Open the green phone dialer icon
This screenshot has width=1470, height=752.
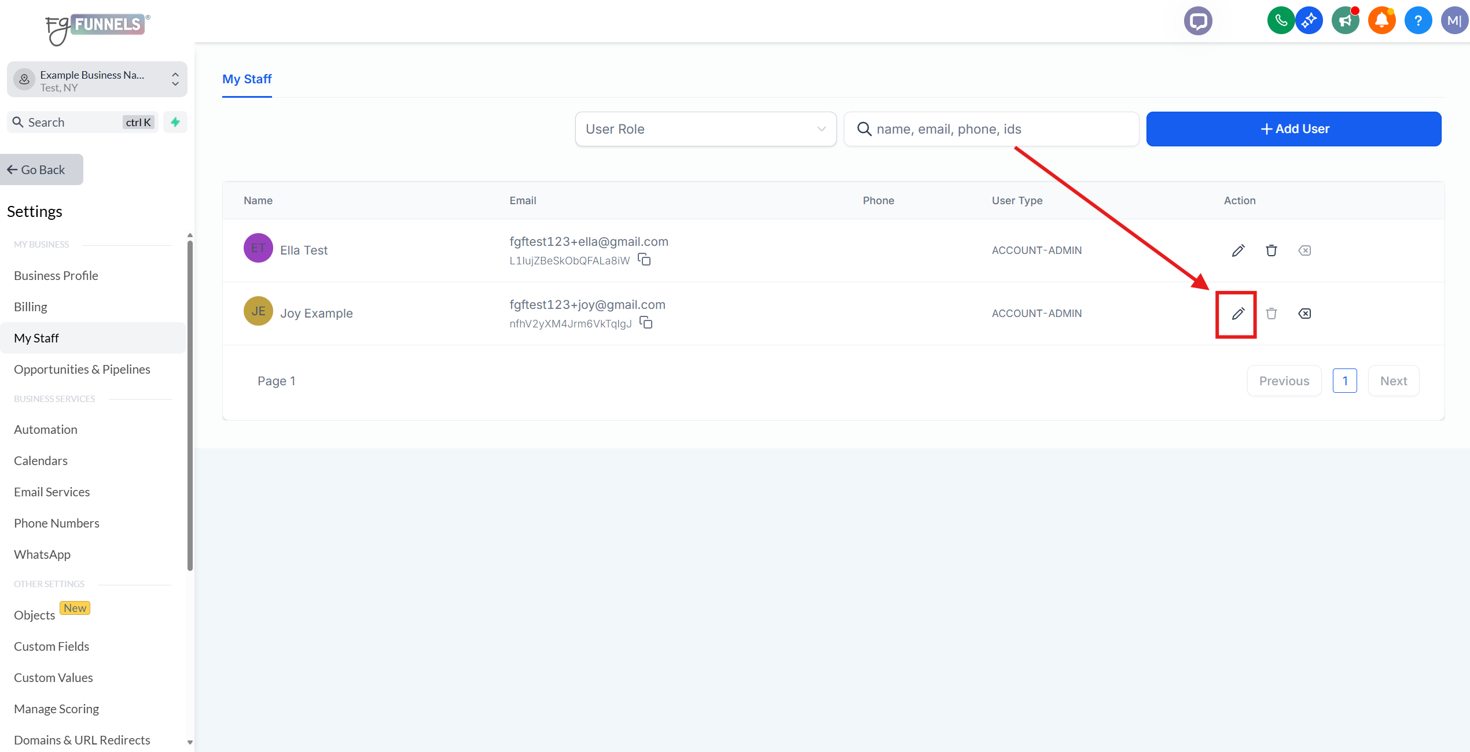1280,21
